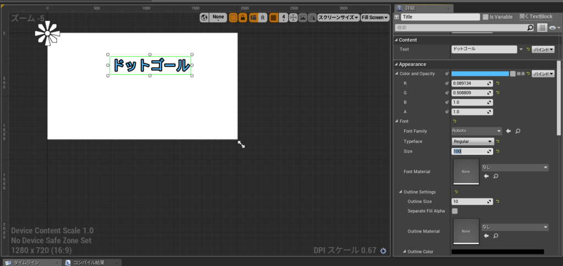Collapse the Appearance section

click(x=396, y=65)
